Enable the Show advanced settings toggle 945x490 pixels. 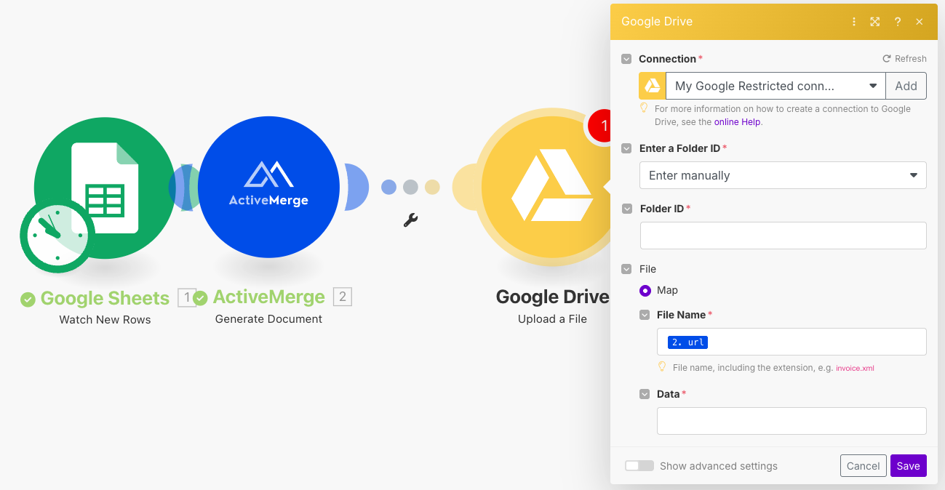[x=639, y=466]
